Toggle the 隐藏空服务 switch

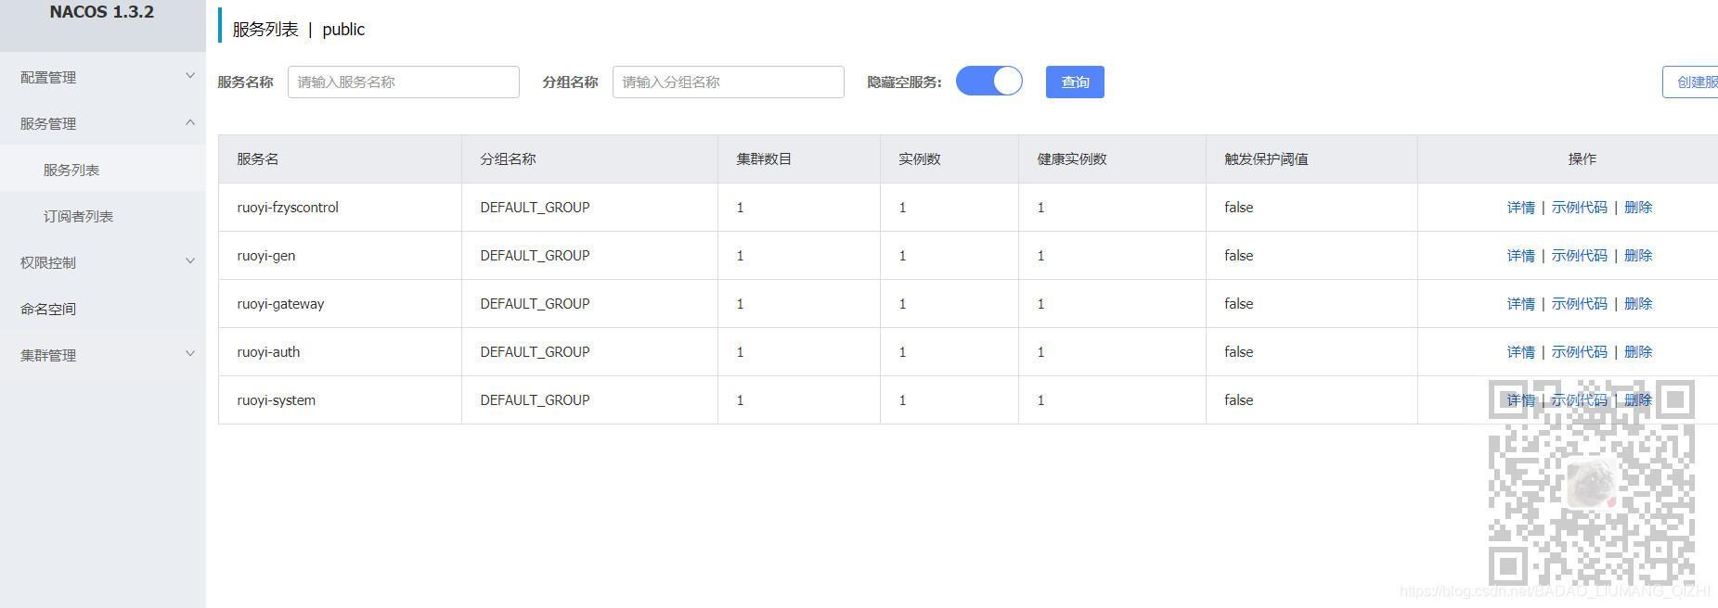pos(989,82)
